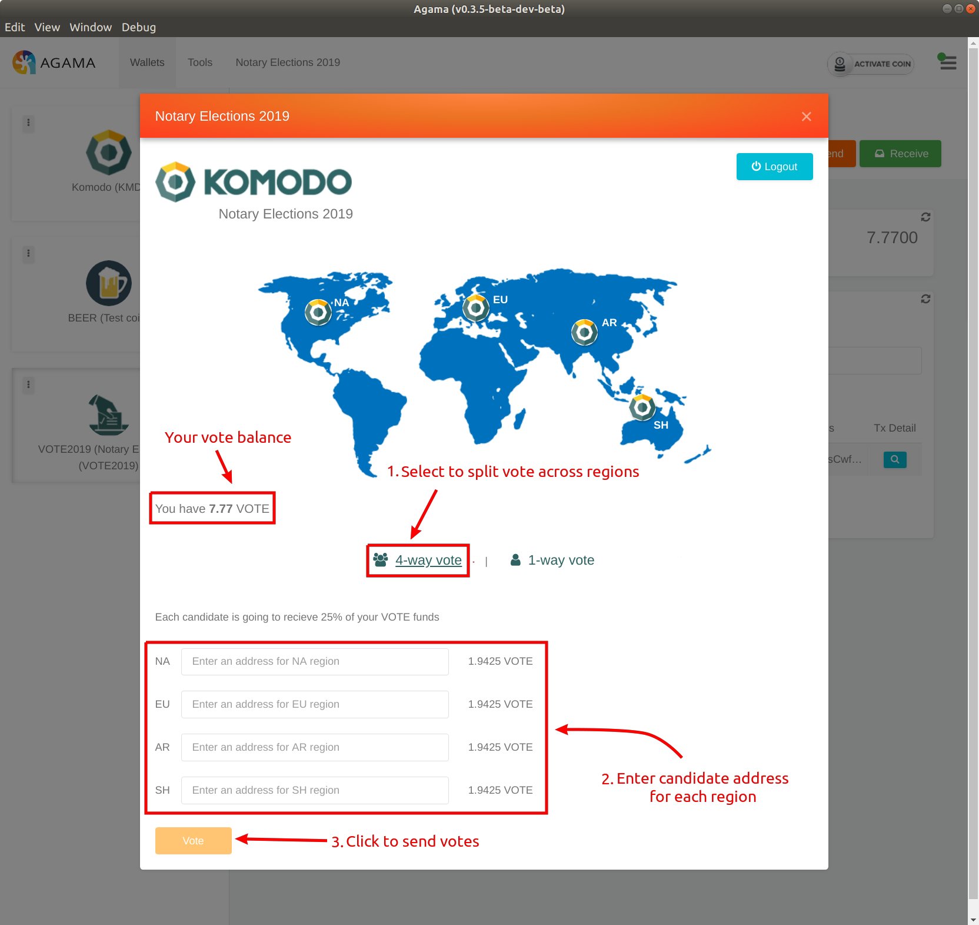Click the AR region marker on map

[x=584, y=333]
